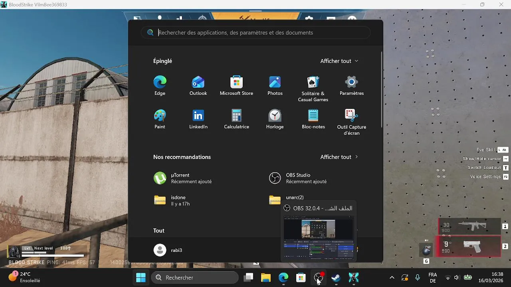Open the LinkedIn pinned app
The image size is (511, 287).
(x=198, y=119)
